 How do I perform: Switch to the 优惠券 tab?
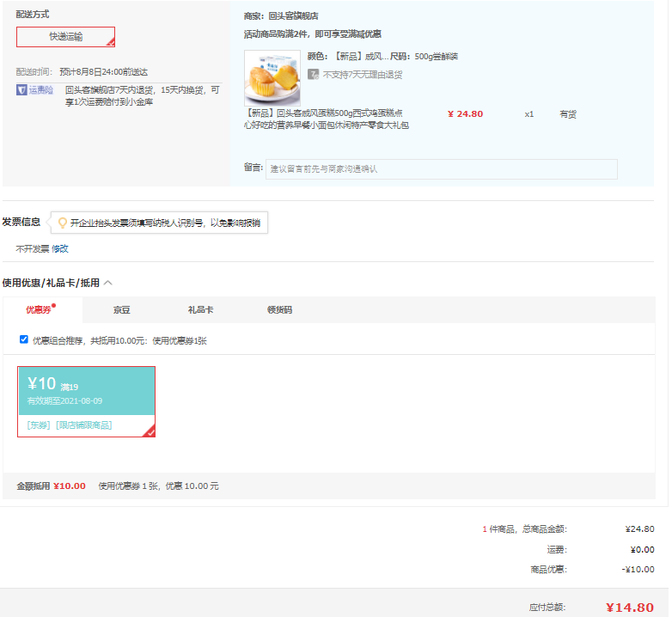point(39,309)
